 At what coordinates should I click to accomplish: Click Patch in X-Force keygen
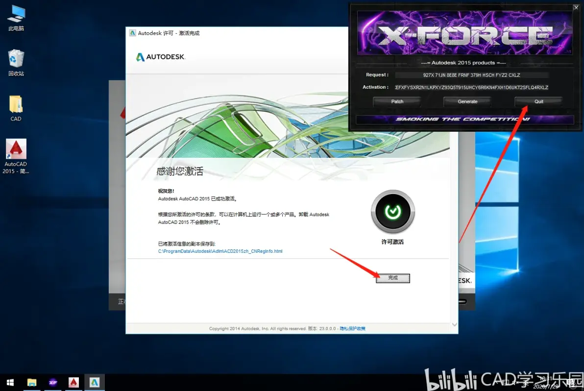point(397,101)
